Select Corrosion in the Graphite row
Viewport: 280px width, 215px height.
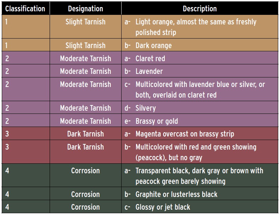pos(85,194)
